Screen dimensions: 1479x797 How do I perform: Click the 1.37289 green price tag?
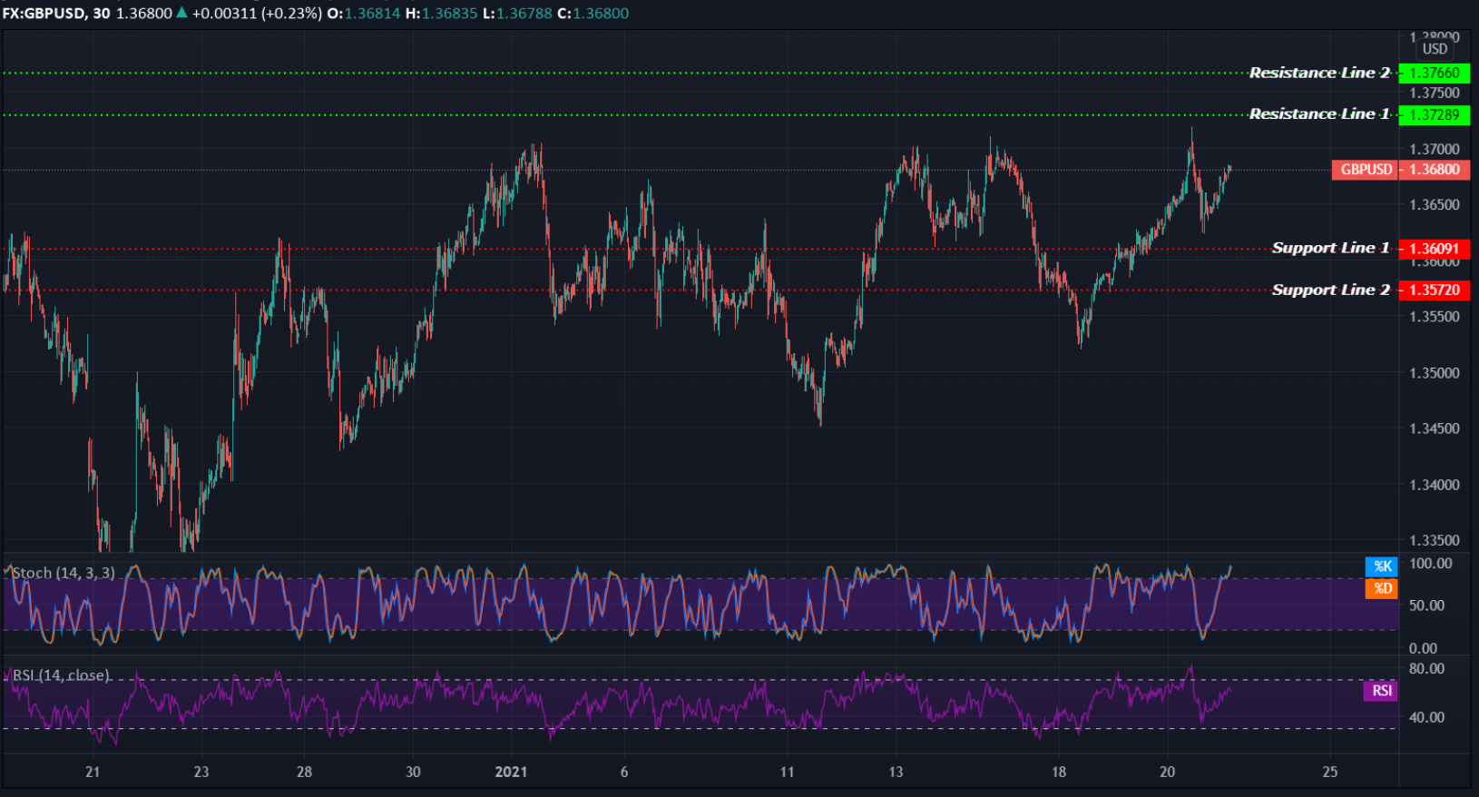pyautogui.click(x=1435, y=114)
